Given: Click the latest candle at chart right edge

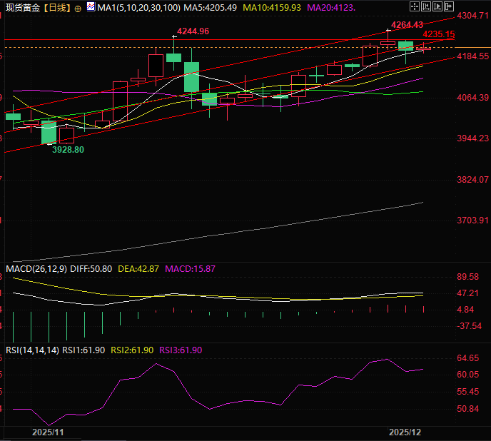Looking at the screenshot, I should pyautogui.click(x=423, y=49).
